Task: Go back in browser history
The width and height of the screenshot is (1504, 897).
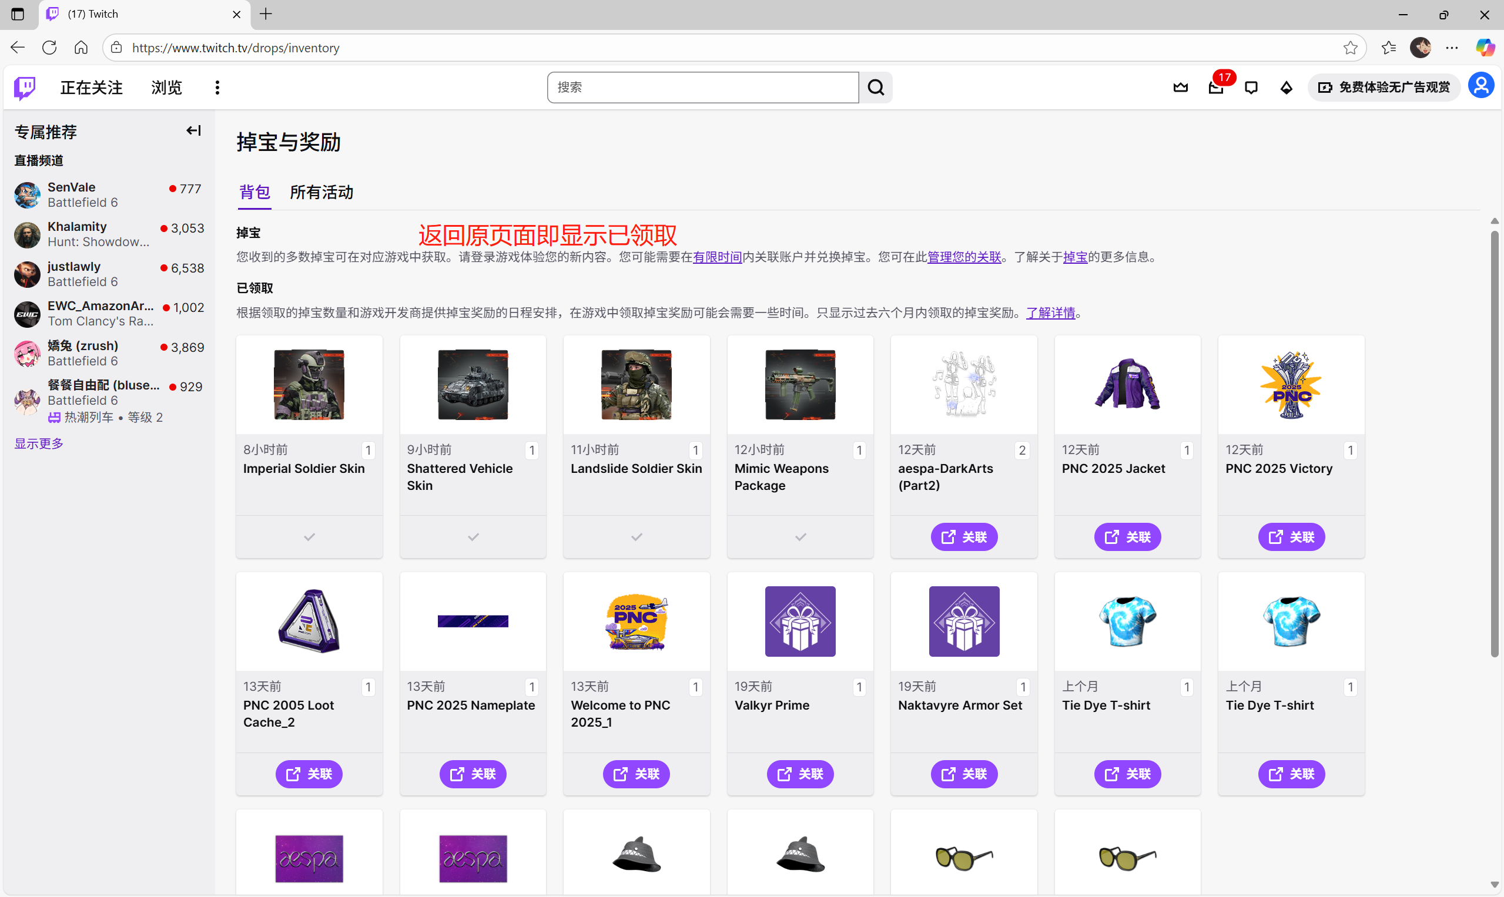Action: point(18,48)
